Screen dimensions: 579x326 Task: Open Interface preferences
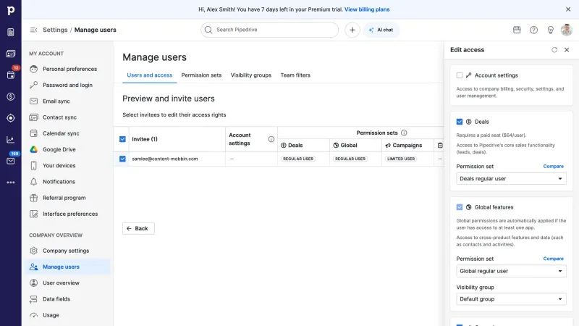click(67, 214)
